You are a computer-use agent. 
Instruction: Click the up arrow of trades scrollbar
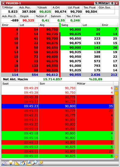[116, 88]
